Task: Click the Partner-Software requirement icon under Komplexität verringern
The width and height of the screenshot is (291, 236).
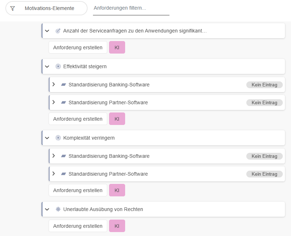Action: 64,174
